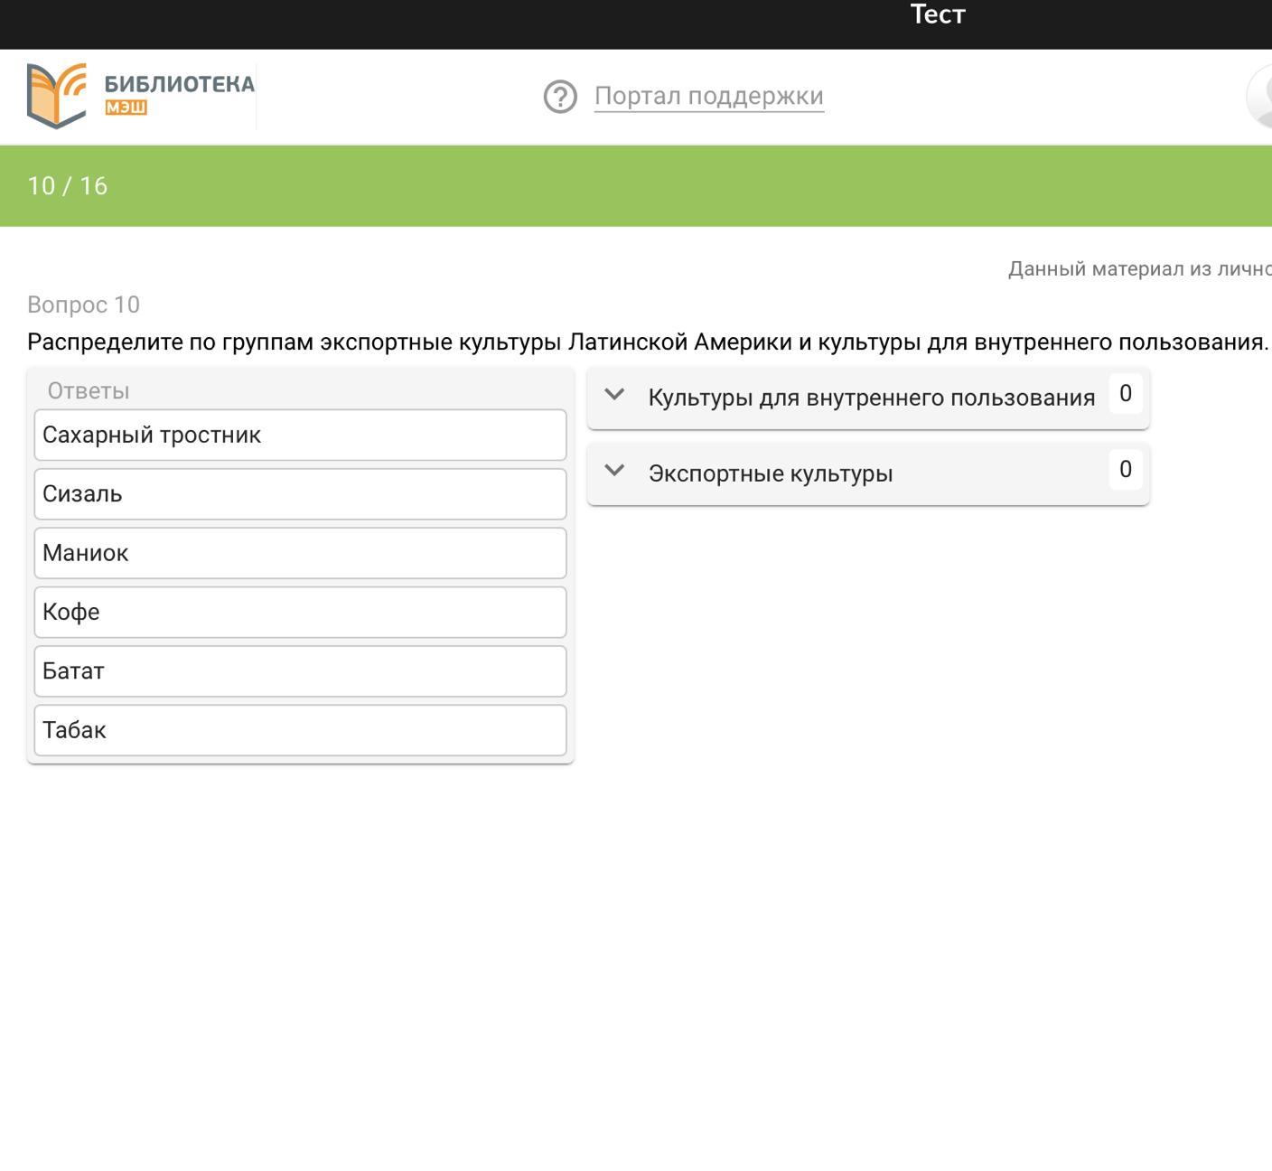This screenshot has height=1171, width=1272.
Task: Click count badge for Культуры для внутреннего пользования
Action: (x=1125, y=394)
